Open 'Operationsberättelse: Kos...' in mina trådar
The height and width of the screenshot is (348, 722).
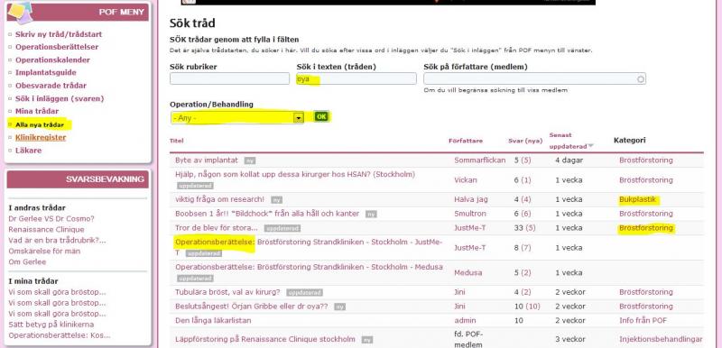[x=60, y=335]
